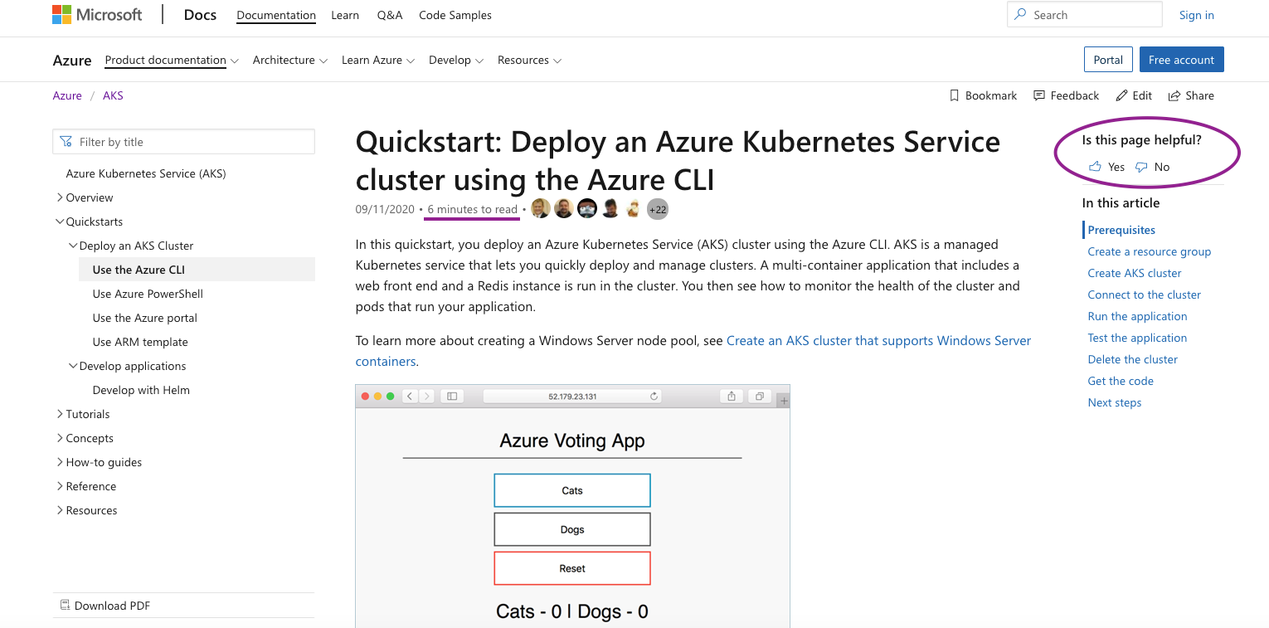Click the thumbs-down No icon
The width and height of the screenshot is (1269, 628).
click(x=1141, y=167)
